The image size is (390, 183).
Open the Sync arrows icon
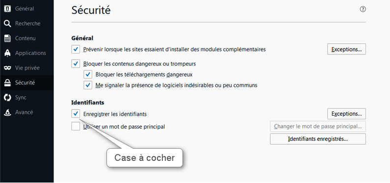(x=8, y=98)
